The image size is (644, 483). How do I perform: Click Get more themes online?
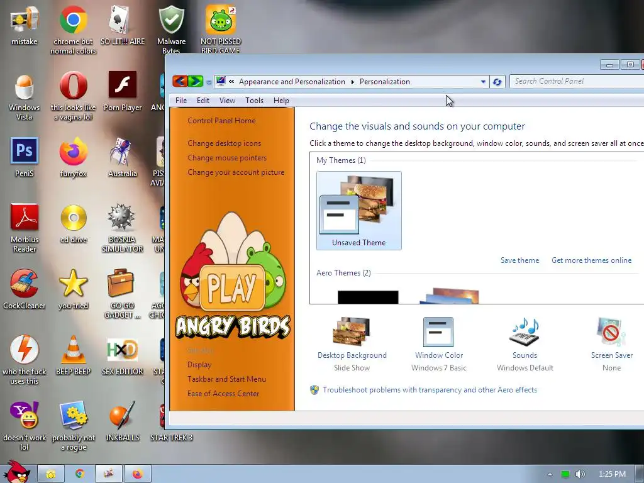pyautogui.click(x=591, y=260)
